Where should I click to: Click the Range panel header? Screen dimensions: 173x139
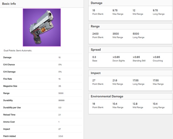pyautogui.click(x=95, y=26)
